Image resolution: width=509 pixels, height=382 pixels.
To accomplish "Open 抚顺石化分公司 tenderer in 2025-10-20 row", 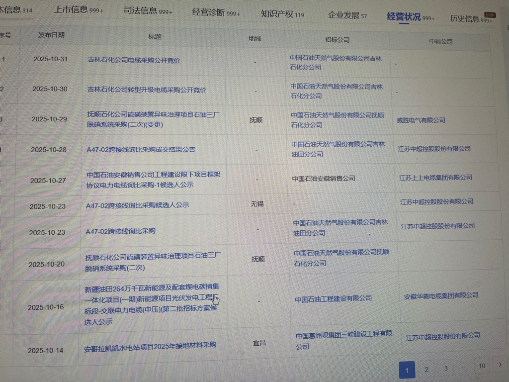I will [x=341, y=257].
